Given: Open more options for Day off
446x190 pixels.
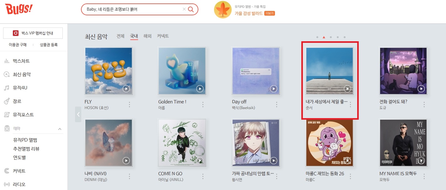Looking at the screenshot, I should [x=277, y=104].
